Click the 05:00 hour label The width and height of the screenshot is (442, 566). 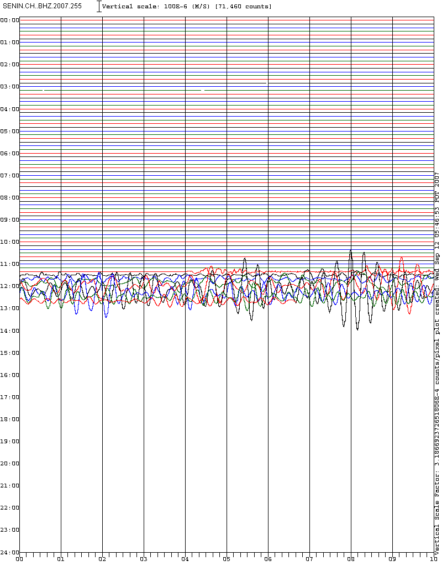9,131
